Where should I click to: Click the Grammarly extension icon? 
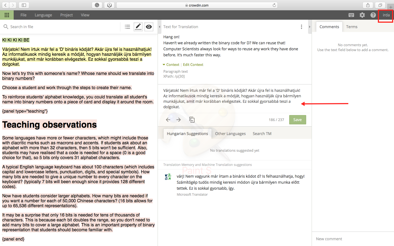point(97,5)
